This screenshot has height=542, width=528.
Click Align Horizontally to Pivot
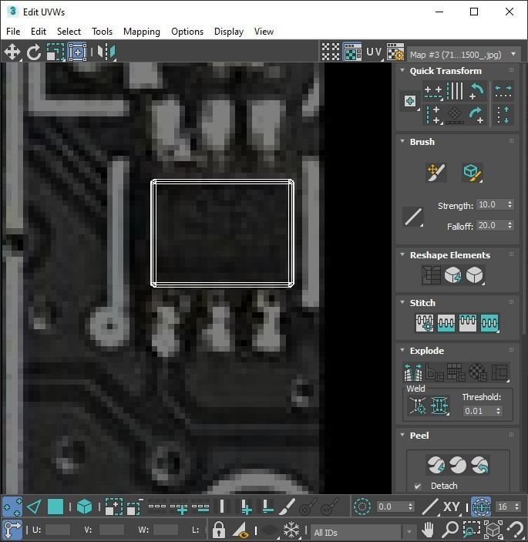433,92
